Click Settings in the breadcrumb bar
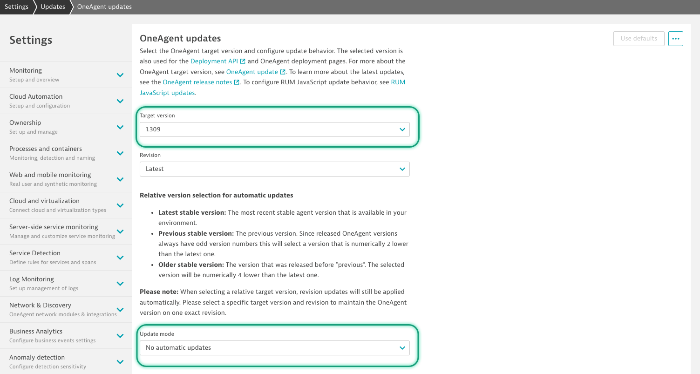Image resolution: width=700 pixels, height=374 pixels. click(16, 7)
